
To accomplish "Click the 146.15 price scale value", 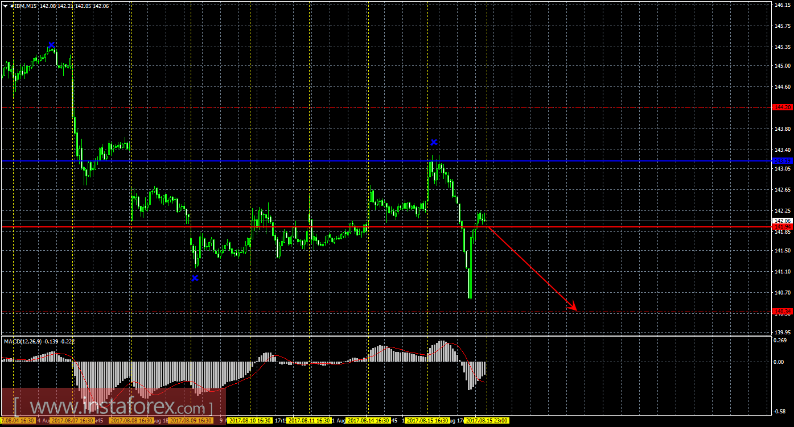I will click(782, 5).
